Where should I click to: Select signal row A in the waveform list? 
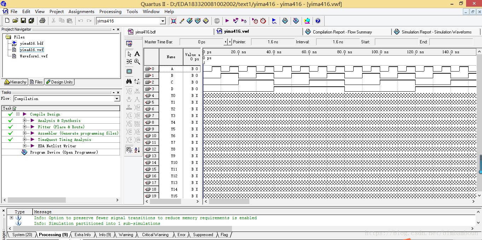coord(172,69)
